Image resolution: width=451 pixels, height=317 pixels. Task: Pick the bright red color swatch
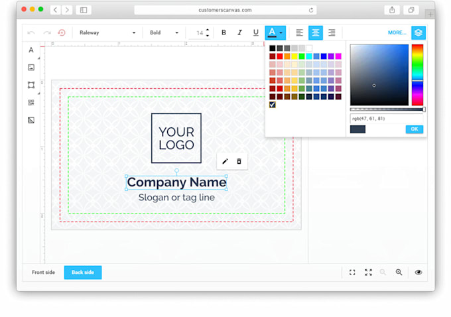[280, 56]
